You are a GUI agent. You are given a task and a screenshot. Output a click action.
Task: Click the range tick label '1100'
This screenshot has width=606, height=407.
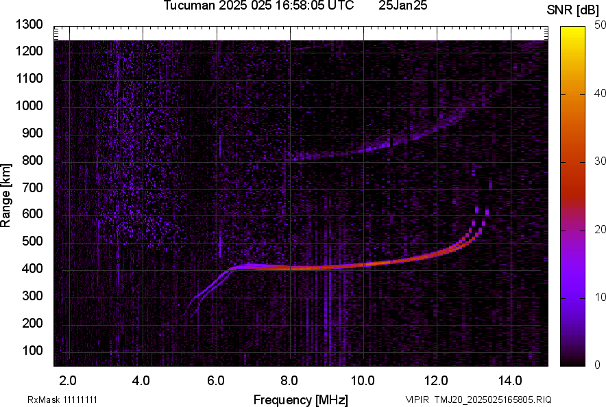tap(29, 78)
